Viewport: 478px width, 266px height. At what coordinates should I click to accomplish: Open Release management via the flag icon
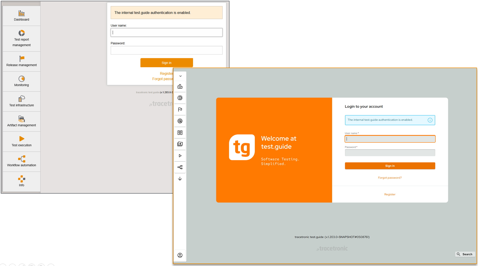point(180,110)
